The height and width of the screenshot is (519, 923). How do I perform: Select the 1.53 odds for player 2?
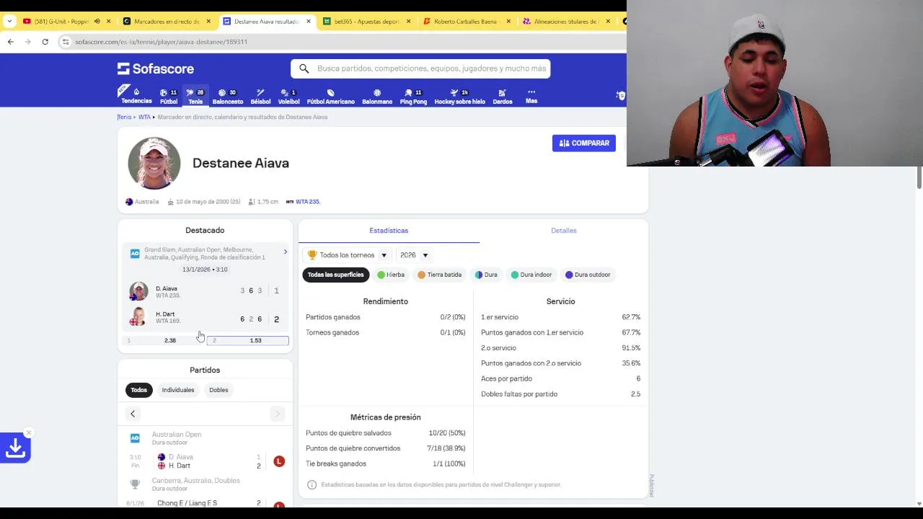tap(248, 340)
